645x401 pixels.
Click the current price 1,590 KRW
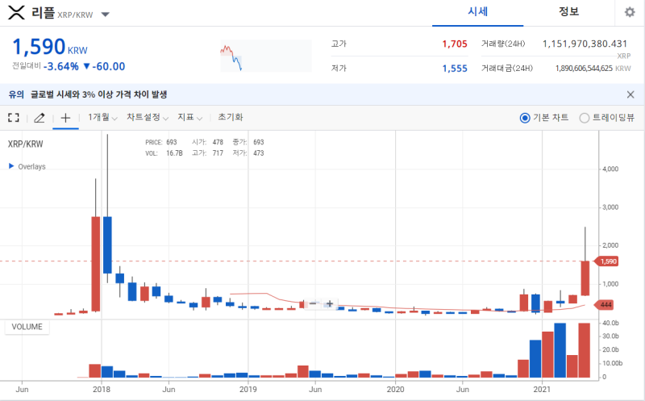50,47
